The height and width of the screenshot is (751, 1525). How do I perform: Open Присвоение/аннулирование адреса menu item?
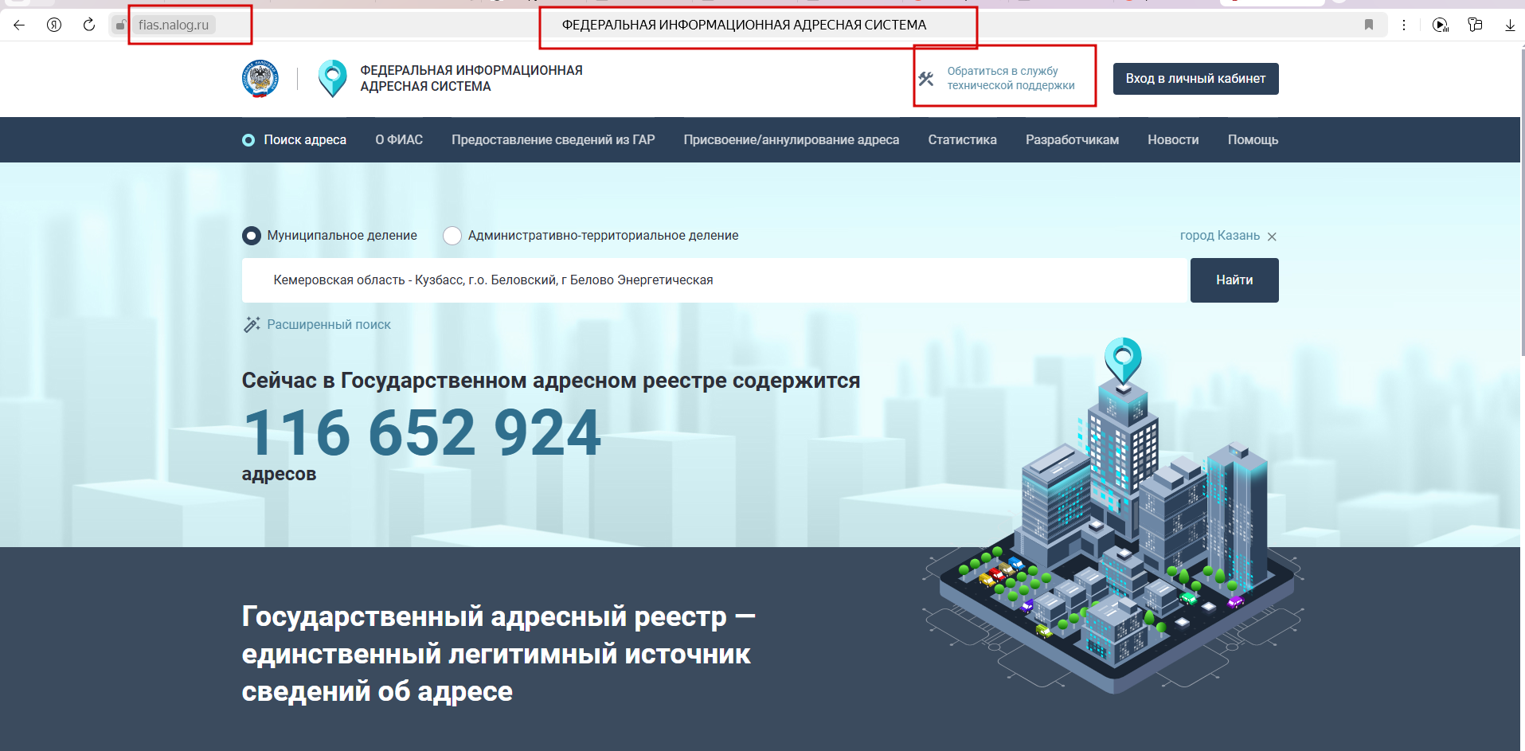[x=792, y=140]
